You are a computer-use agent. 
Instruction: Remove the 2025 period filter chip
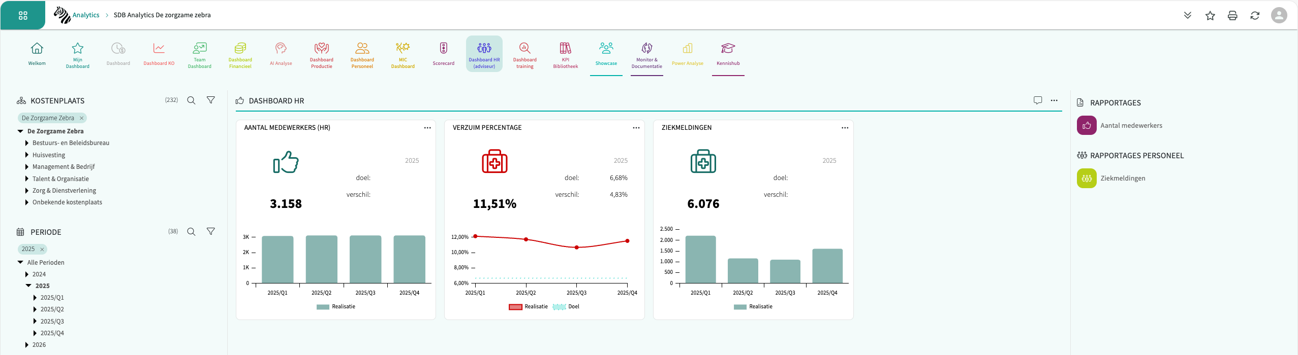pos(42,250)
